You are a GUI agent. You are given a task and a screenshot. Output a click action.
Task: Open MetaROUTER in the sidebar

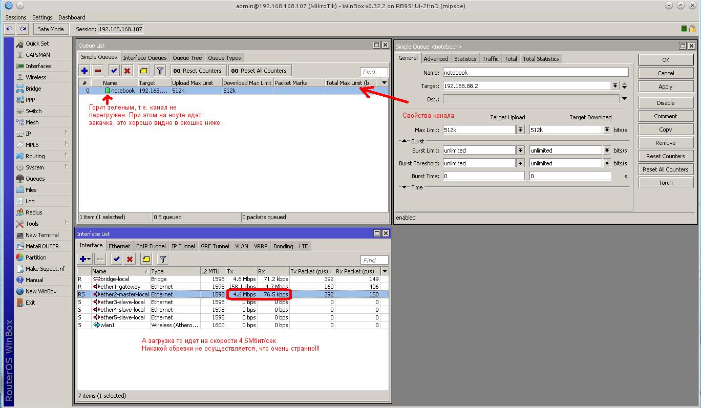(42, 246)
